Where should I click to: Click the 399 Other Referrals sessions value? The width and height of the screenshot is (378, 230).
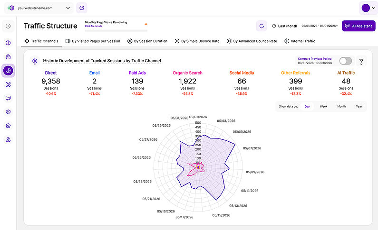296,81
